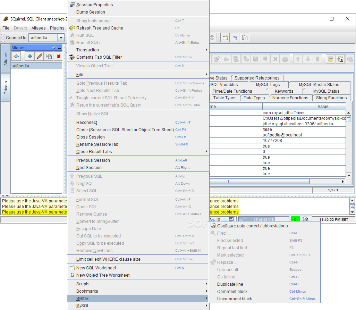Click the SQuirreL acorn icon in title bar
Viewport: 356px width, 310px height.
[6, 19]
